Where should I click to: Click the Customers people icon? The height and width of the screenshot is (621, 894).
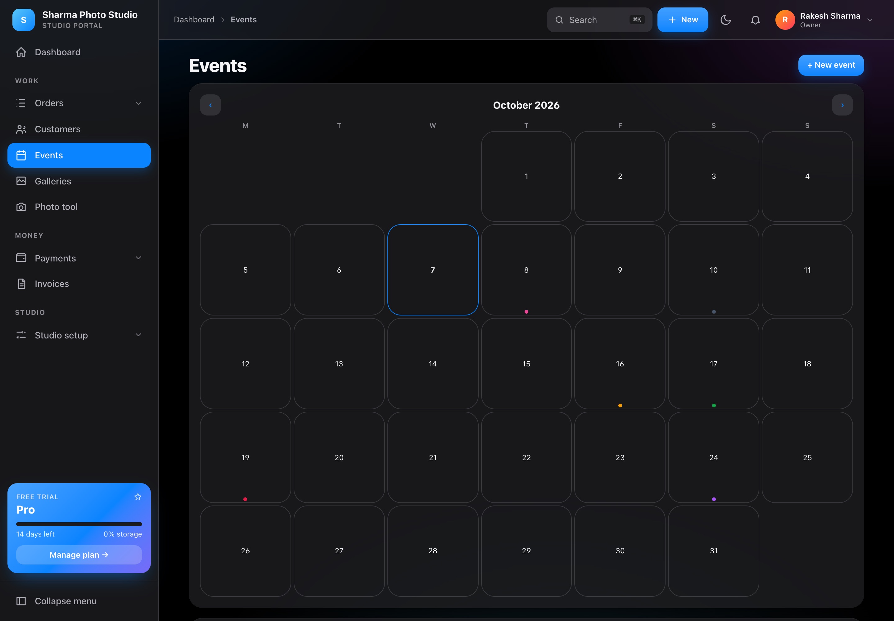pyautogui.click(x=21, y=129)
